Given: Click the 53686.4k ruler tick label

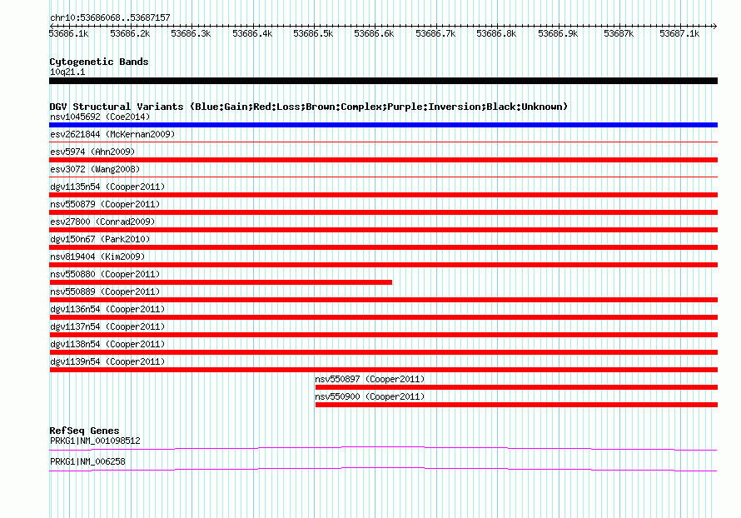Looking at the screenshot, I should [252, 33].
